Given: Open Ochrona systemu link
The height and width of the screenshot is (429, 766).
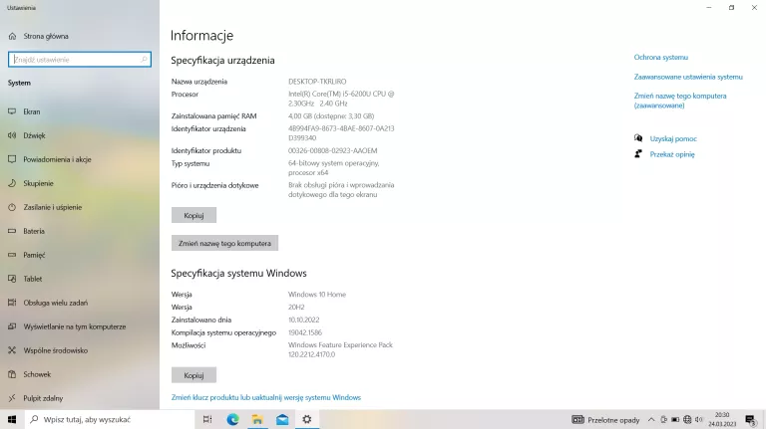Looking at the screenshot, I should pos(661,57).
